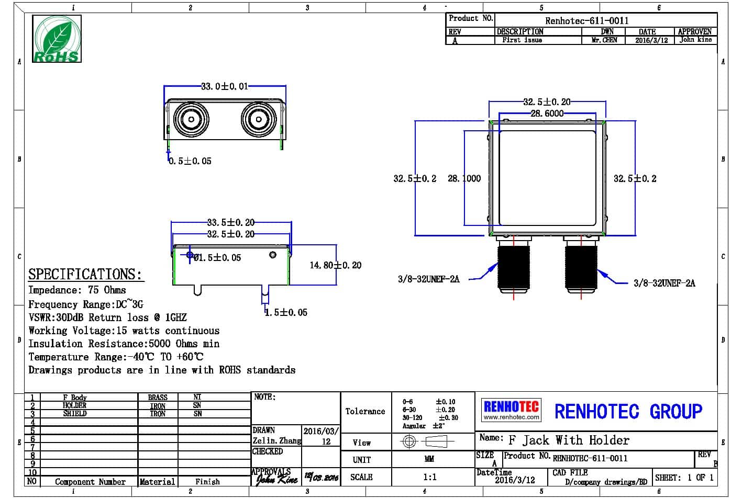Select the 33.0±0.01 width dimension
742x499 pixels.
pos(225,86)
